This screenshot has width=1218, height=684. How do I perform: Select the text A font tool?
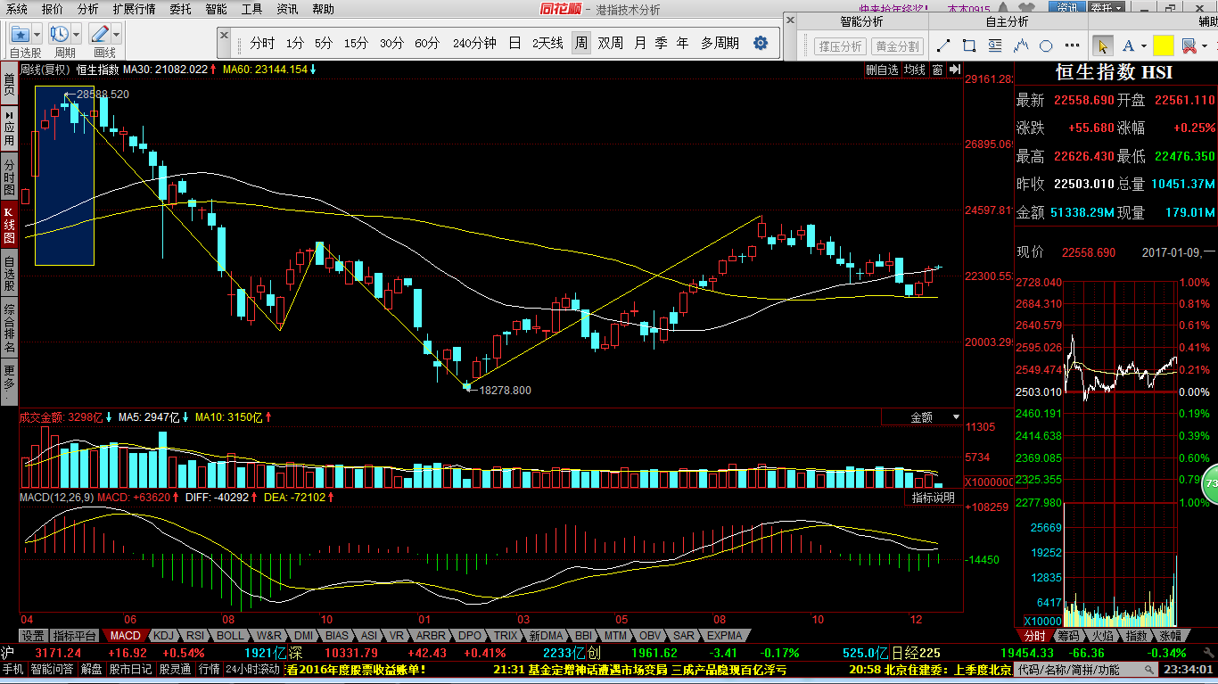[1128, 45]
